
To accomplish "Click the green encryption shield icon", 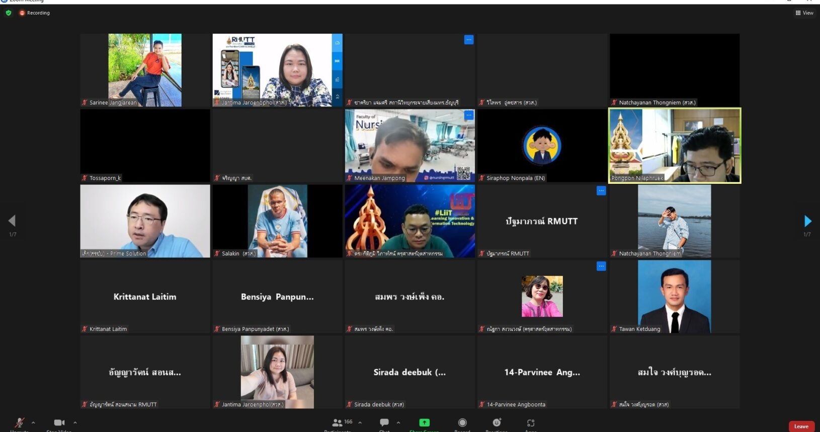I will pyautogui.click(x=9, y=13).
